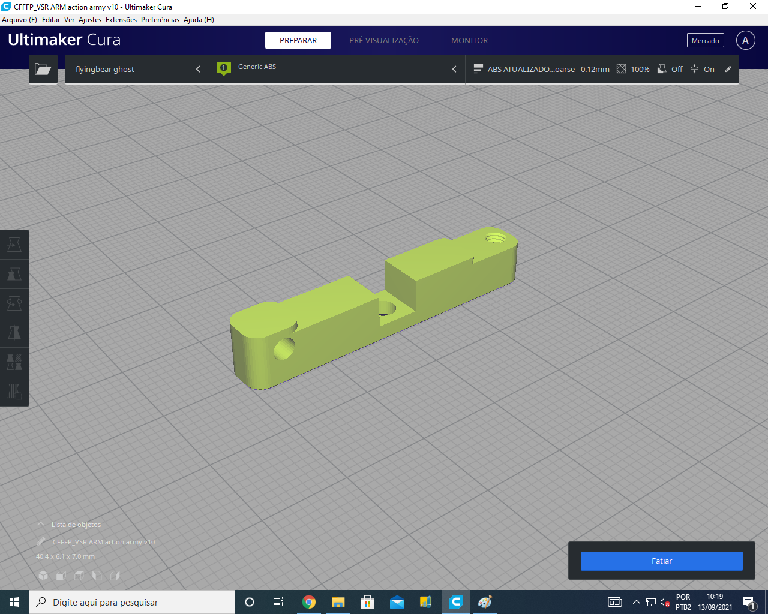Select the Mirror tool in left toolbar
The height and width of the screenshot is (614, 768).
pyautogui.click(x=14, y=333)
